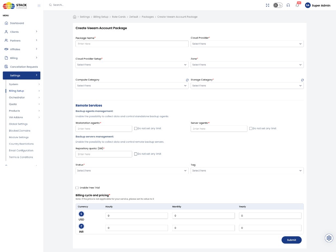Refresh Compute Category list icon
Screen dimensions: 336x252
tap(187, 80)
